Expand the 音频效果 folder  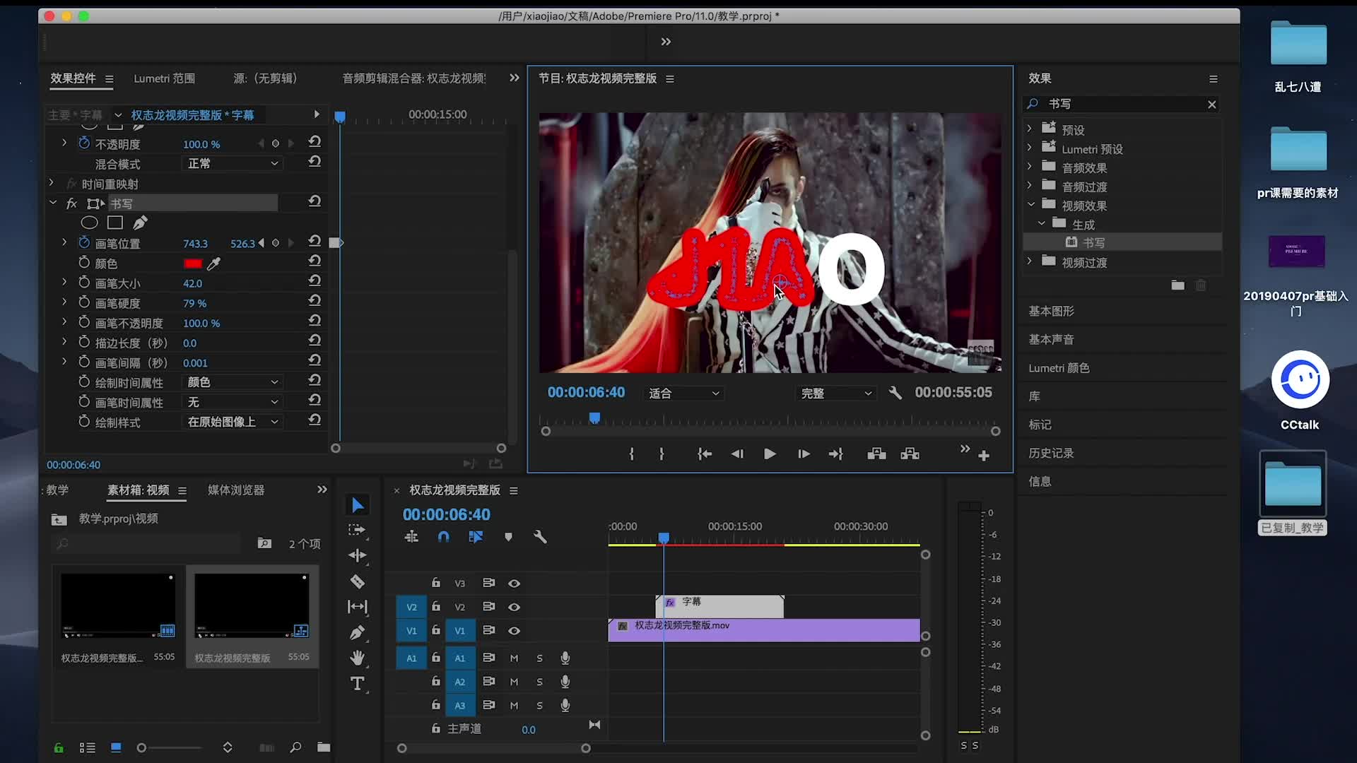point(1030,167)
